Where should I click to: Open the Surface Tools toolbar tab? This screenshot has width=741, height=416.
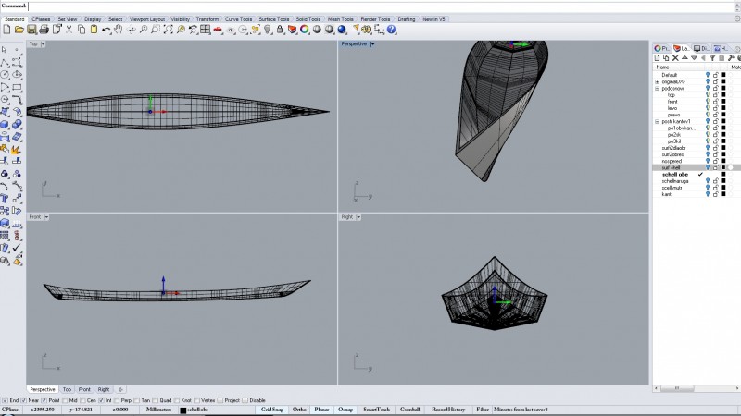(273, 18)
